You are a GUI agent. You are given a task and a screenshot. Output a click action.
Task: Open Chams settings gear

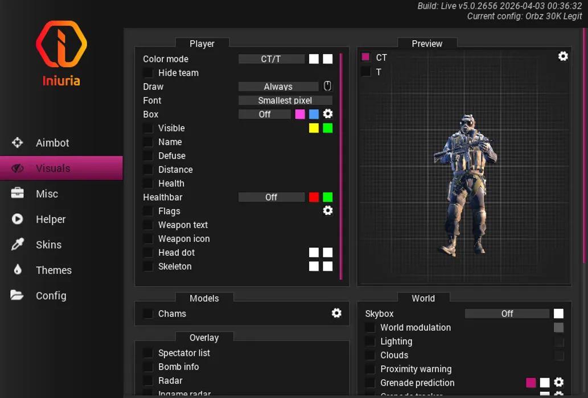(x=336, y=313)
